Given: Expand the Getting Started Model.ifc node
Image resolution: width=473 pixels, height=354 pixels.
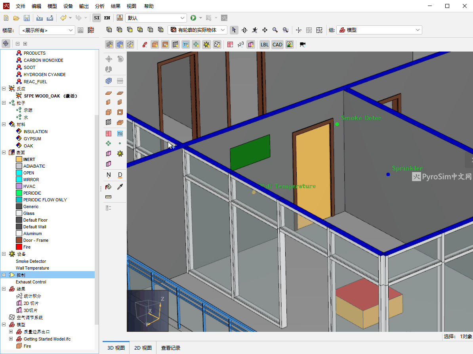Looking at the screenshot, I should tap(11, 339).
